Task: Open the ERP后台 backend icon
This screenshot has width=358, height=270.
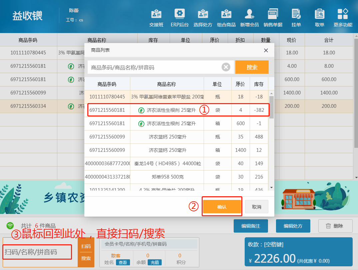Action: (179, 18)
